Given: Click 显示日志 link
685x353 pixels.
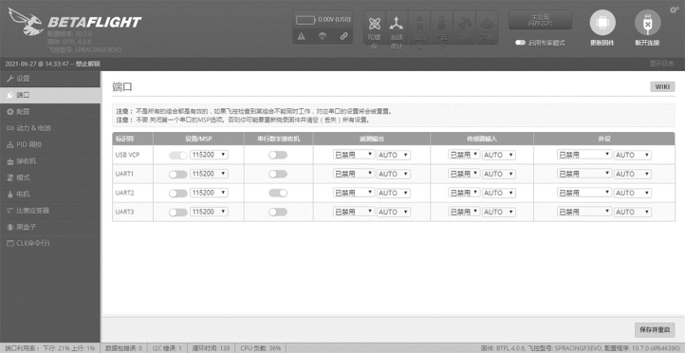Looking at the screenshot, I should tap(661, 64).
